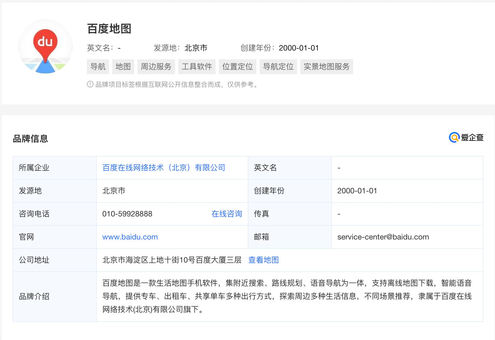Select the 周边服务 tag

pyautogui.click(x=156, y=67)
